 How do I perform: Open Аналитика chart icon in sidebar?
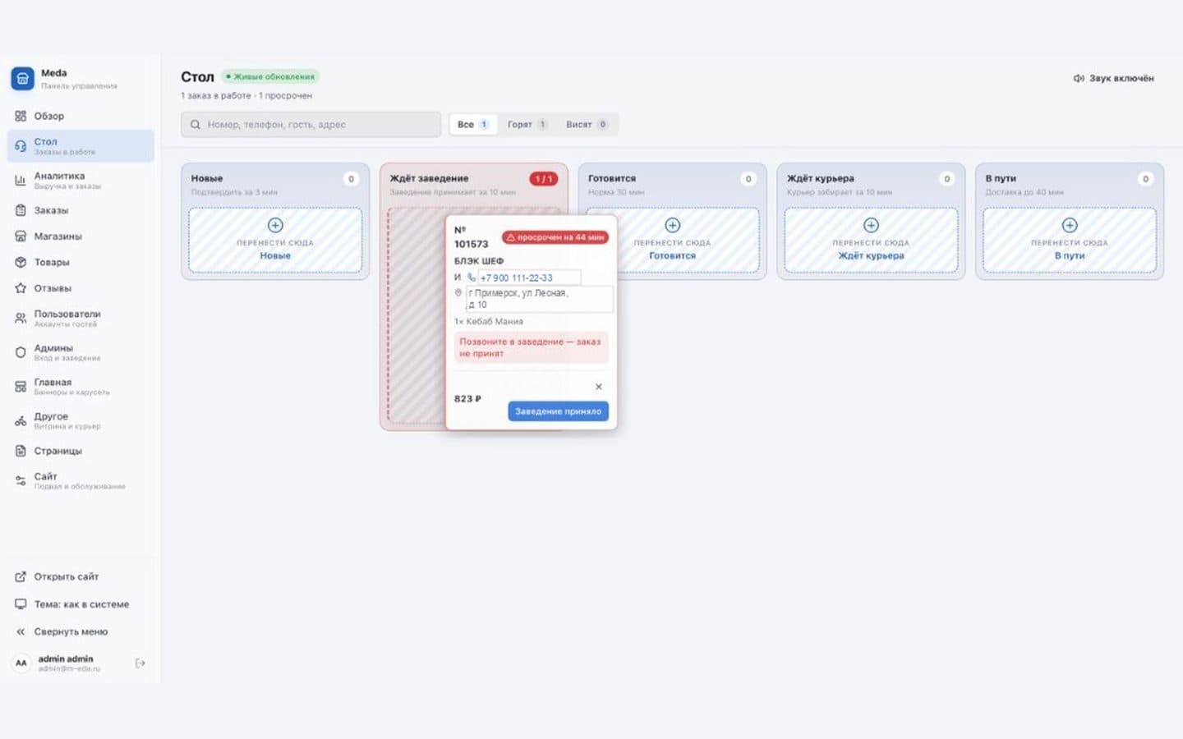coord(21,180)
